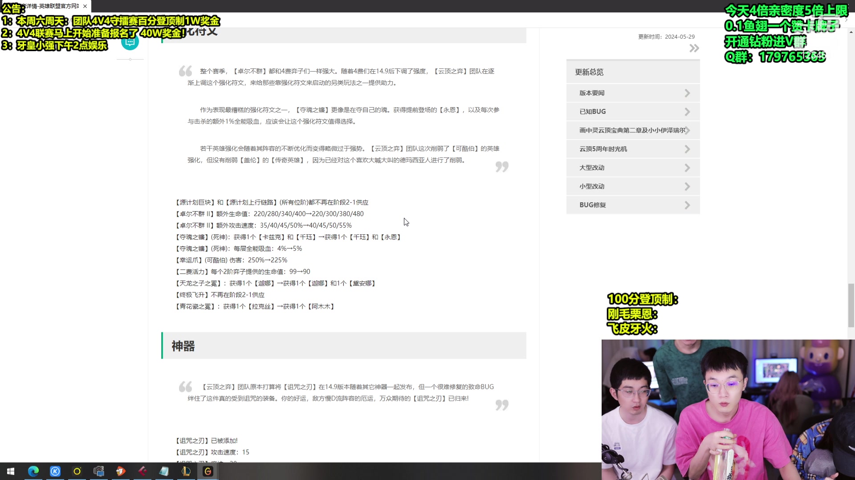This screenshot has width=855, height=480.
Task: Click the double chevron collapse arrow
Action: pyautogui.click(x=694, y=48)
